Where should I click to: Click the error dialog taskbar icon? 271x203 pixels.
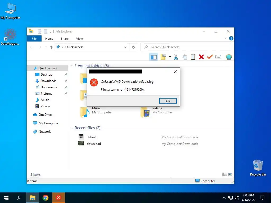click(x=58, y=198)
